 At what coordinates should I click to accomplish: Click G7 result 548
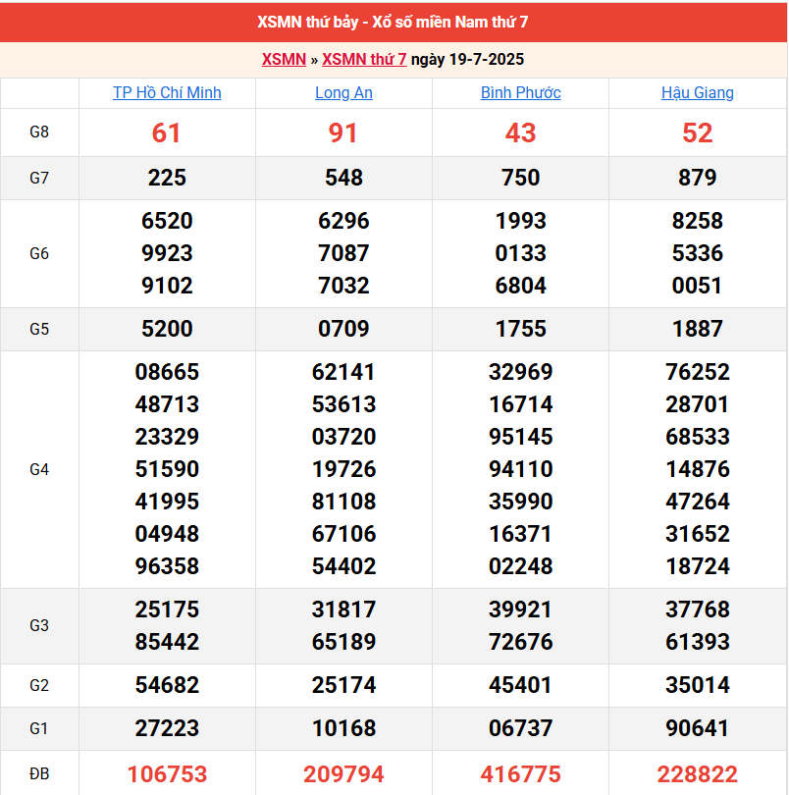pyautogui.click(x=343, y=178)
